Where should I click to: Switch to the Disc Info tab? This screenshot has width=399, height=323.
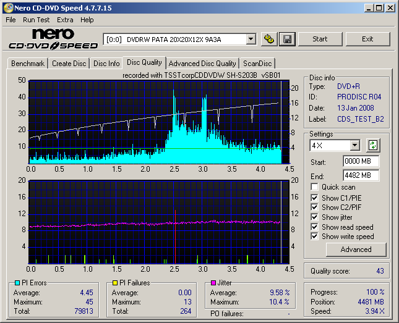point(106,64)
